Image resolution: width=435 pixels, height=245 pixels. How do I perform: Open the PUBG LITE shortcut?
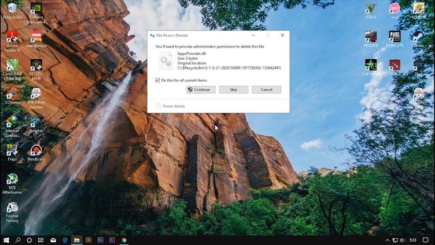394,39
